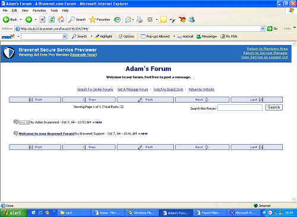Expand the Address bar URL dropdown
297x217 pixels.
(x=263, y=28)
